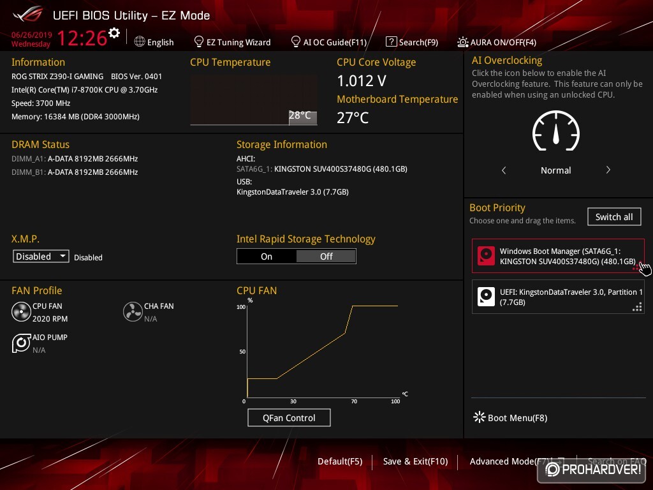Screen dimensions: 653x490
Task: Click the drag handle on the KingstonDataTraveler boot entry
Action: tap(637, 308)
